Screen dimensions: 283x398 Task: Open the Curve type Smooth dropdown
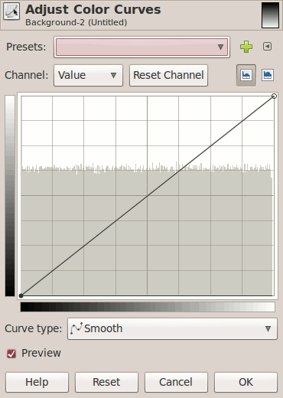tap(172, 328)
